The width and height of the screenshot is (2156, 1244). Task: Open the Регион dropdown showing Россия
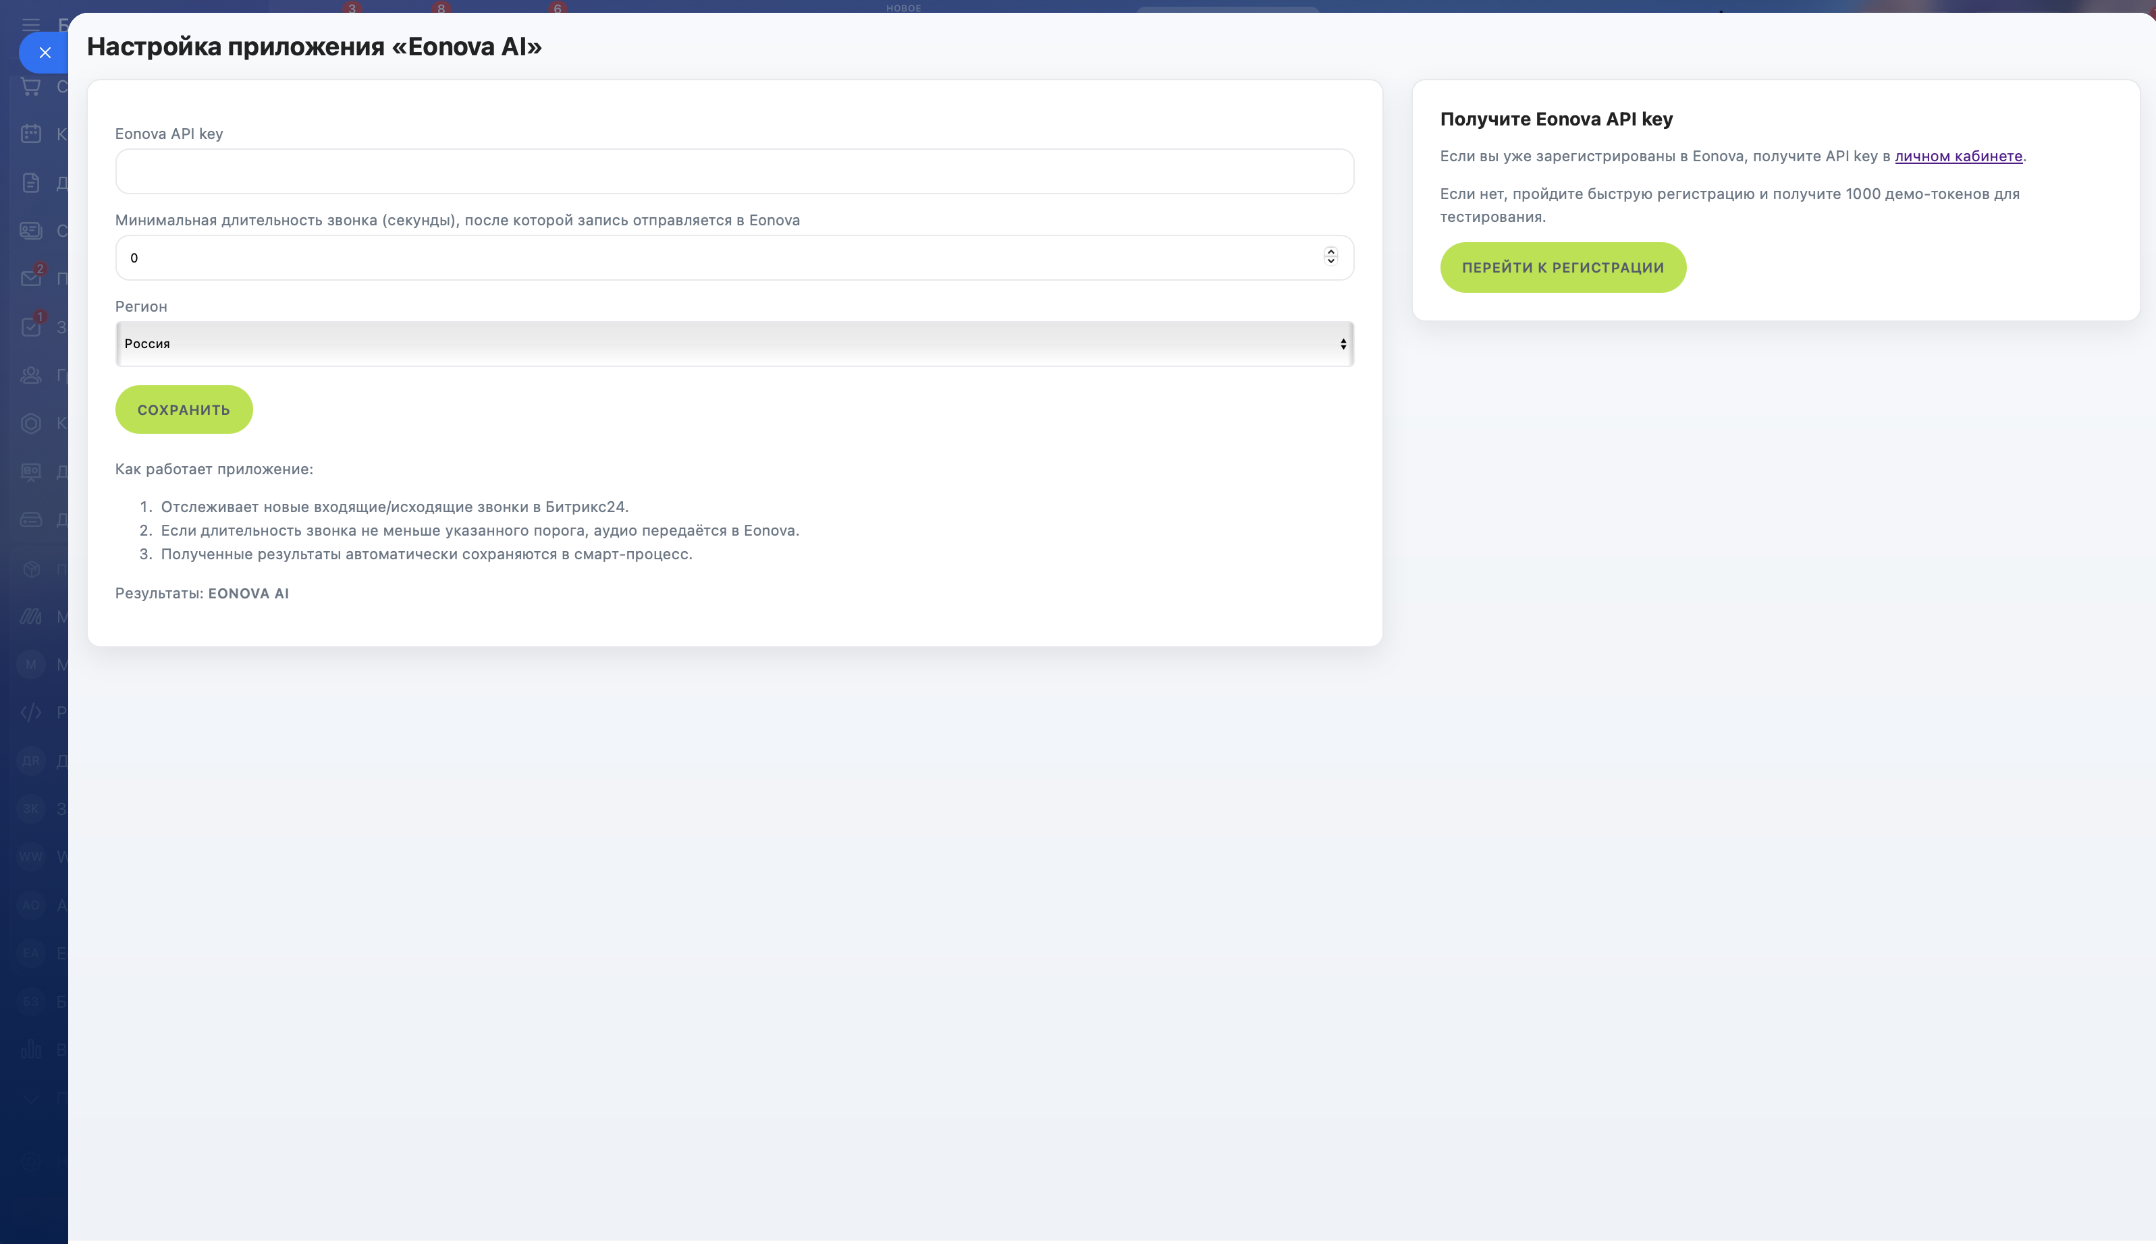(734, 344)
